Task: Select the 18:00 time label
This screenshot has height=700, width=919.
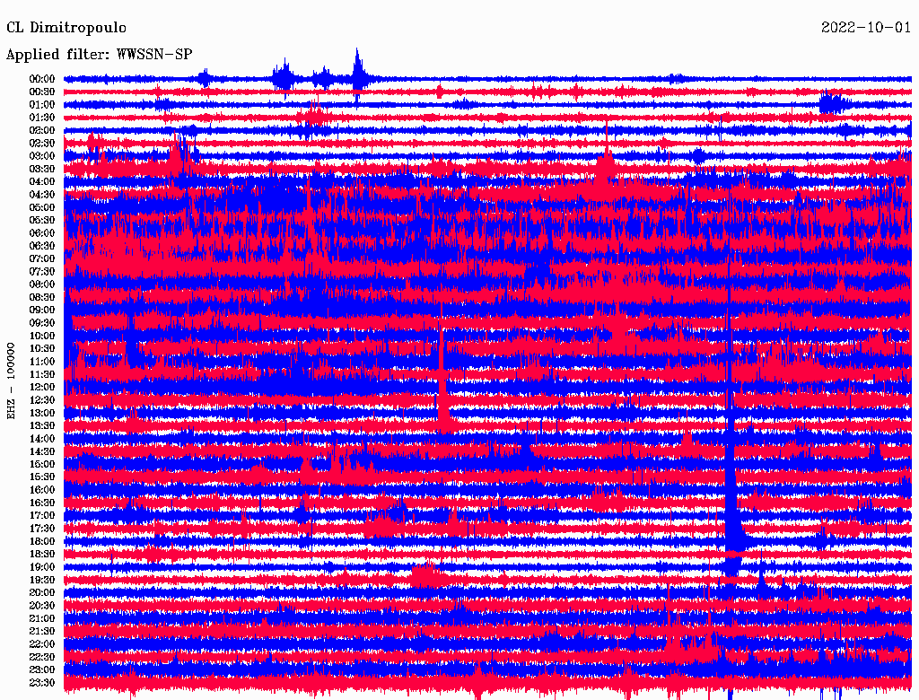Action: point(42,541)
